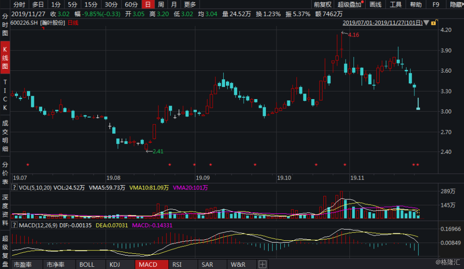Click the help question mark beside VOL indicator
Screen dimensions: 464x269
click(x=14, y=187)
